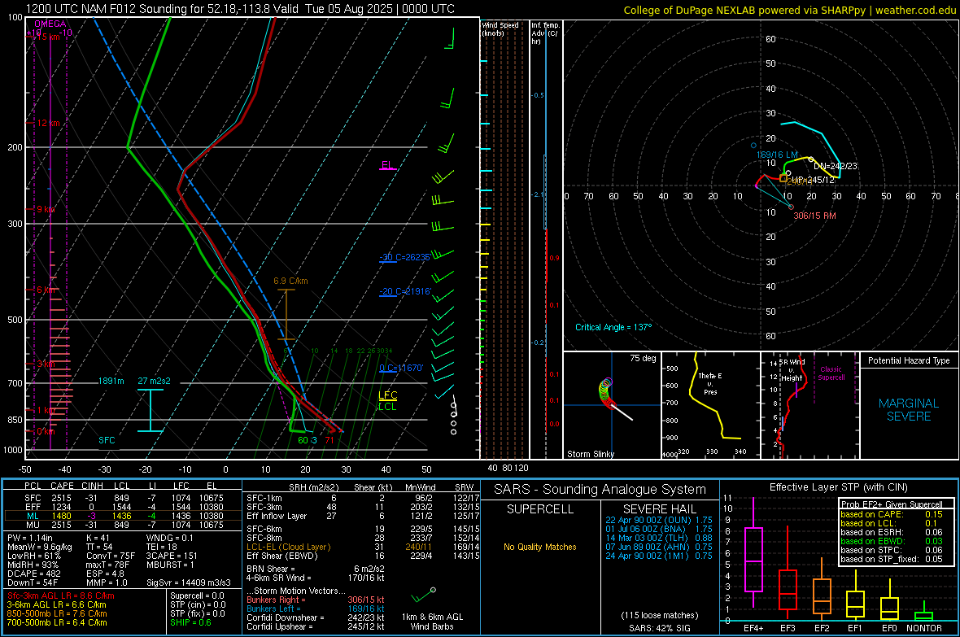Click the 'SigSvr = 14409 m3/s3' value
960x637 pixels.
(189, 583)
